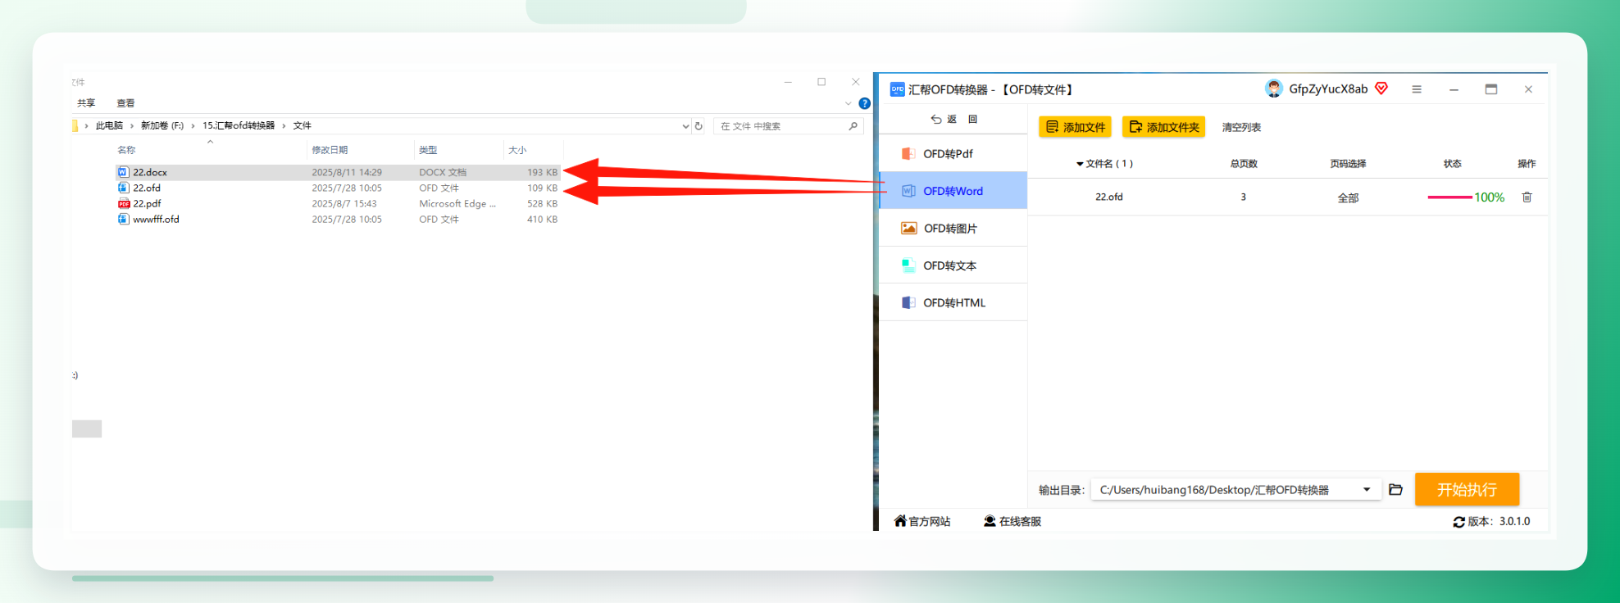The height and width of the screenshot is (603, 1620).
Task: Expand the explorer ribbon chevron
Action: point(848,103)
